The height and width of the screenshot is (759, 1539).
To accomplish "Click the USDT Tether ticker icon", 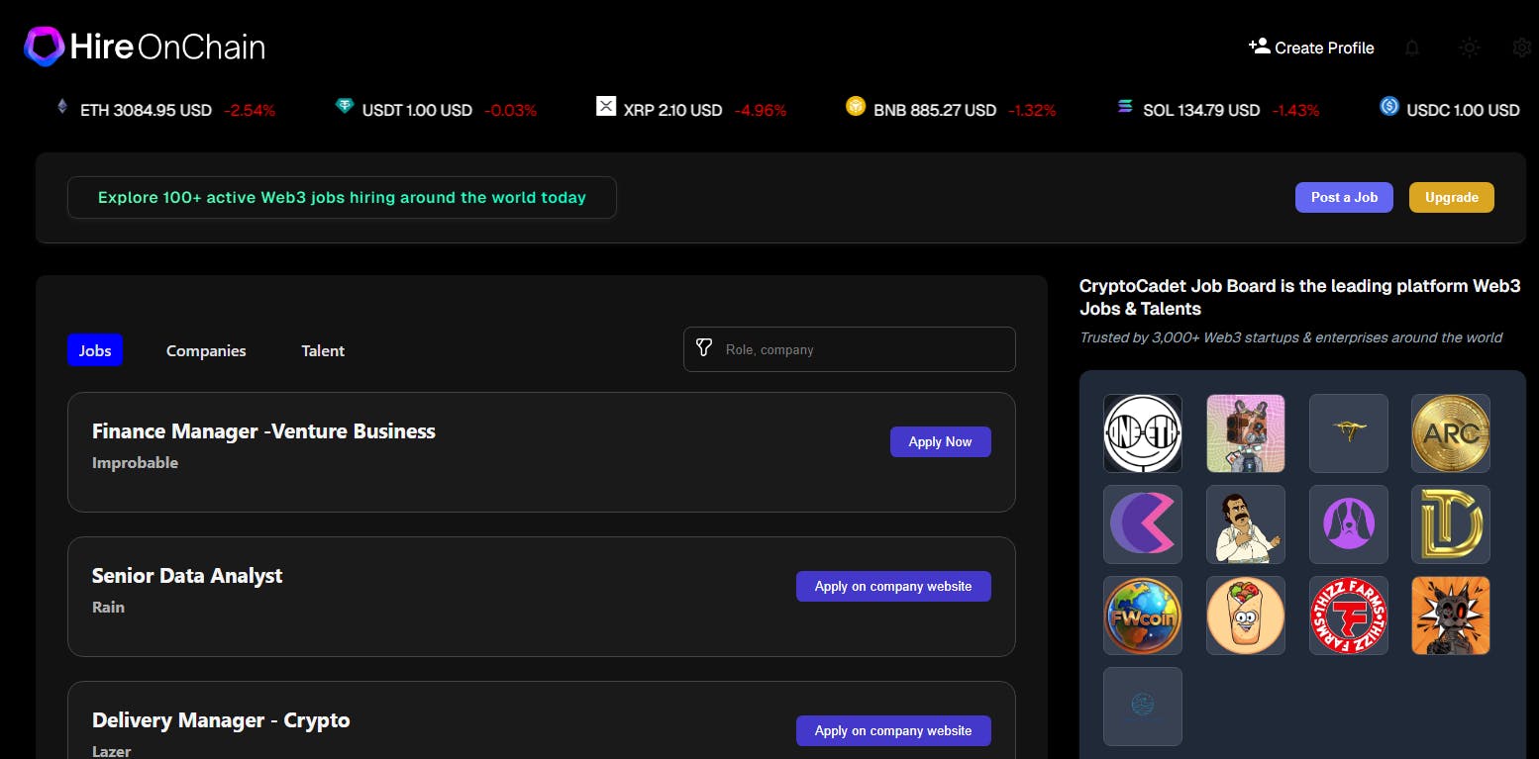I will 345,106.
